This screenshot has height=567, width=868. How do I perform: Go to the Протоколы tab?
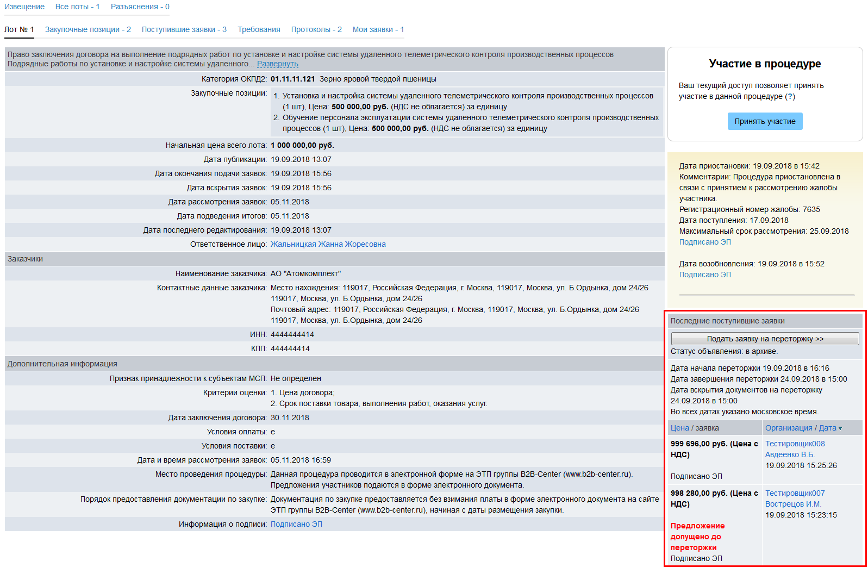coord(316,29)
